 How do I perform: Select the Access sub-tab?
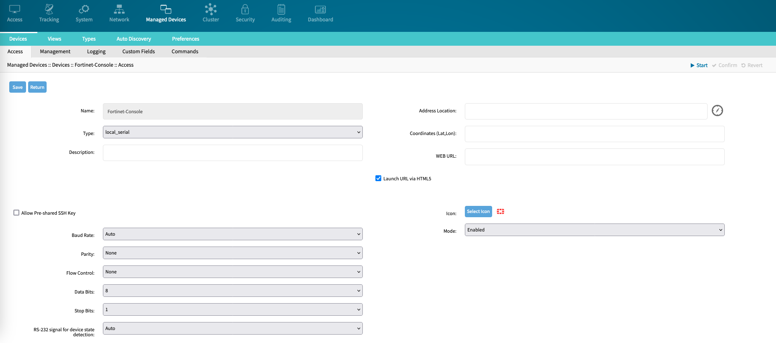(15, 52)
